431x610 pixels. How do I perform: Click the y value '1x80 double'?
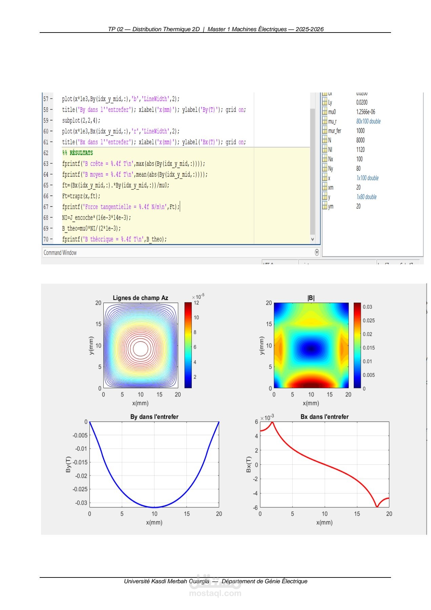[366, 197]
